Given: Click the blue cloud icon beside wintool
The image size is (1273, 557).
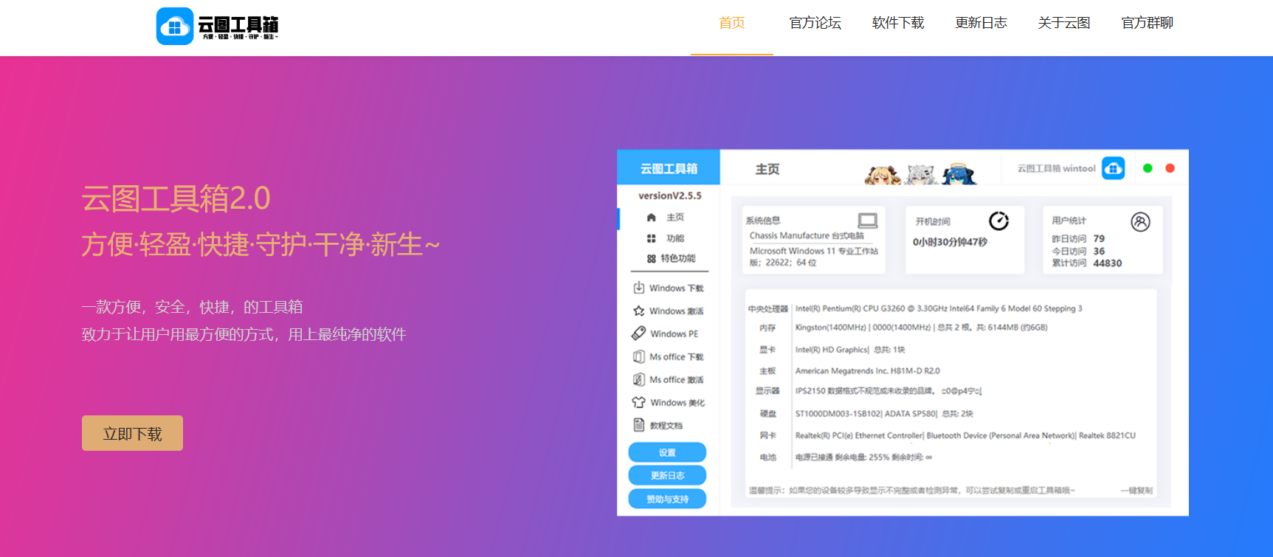Looking at the screenshot, I should 1113,168.
